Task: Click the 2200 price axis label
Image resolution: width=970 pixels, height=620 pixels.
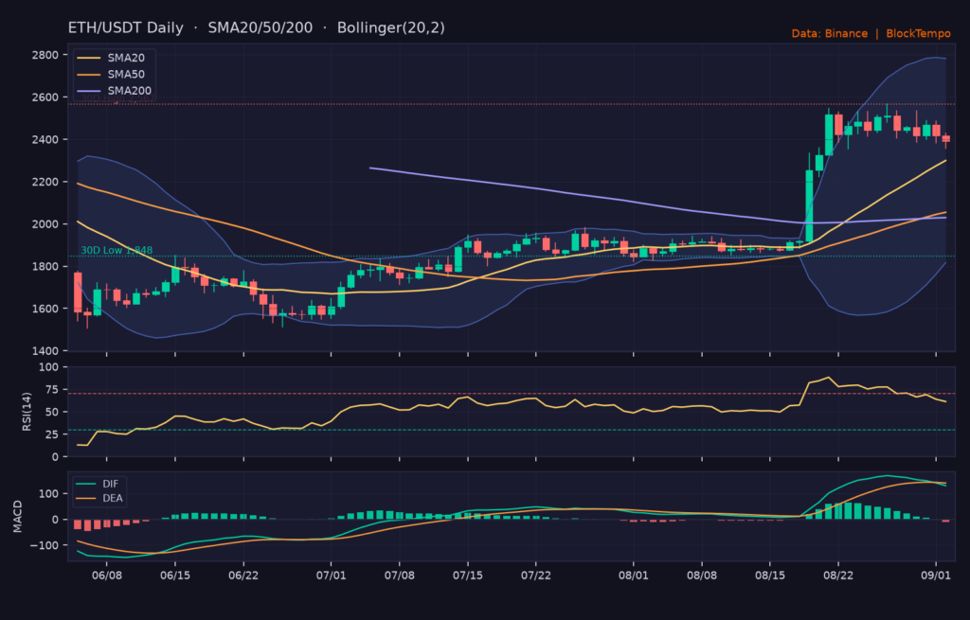Action: coord(45,182)
